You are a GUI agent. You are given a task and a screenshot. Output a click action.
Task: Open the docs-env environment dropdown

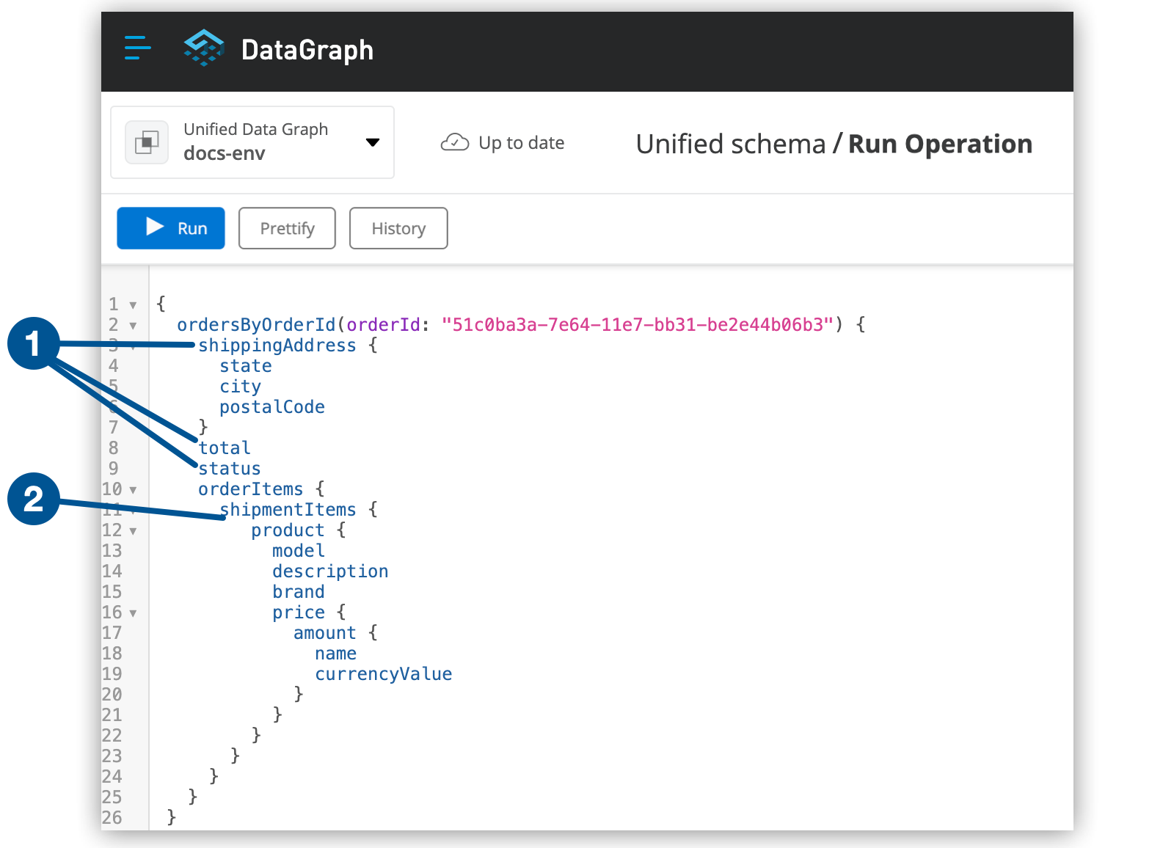point(373,142)
